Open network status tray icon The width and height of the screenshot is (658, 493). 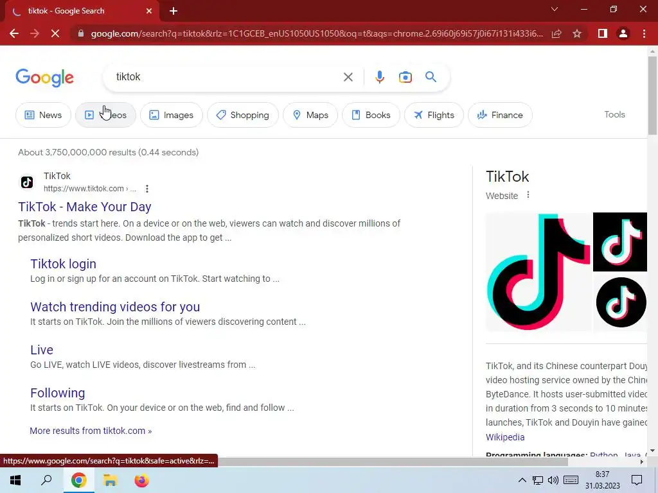point(538,480)
